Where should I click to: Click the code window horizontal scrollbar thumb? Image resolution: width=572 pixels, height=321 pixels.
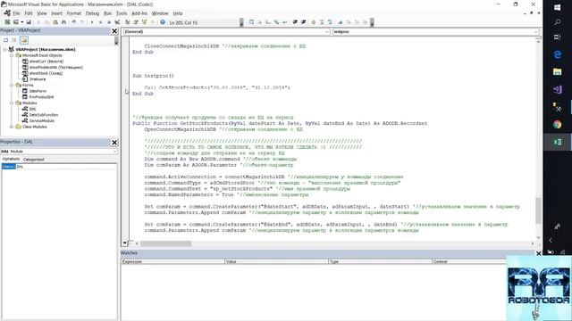tap(166, 243)
